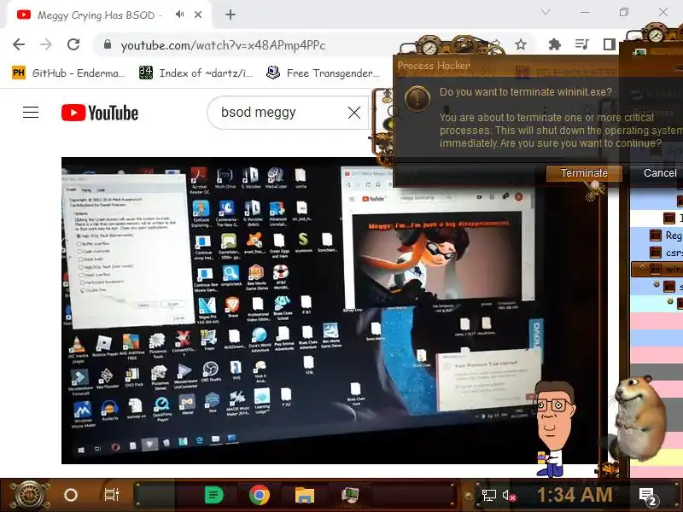Select the highlighted wininit process row

(657, 270)
